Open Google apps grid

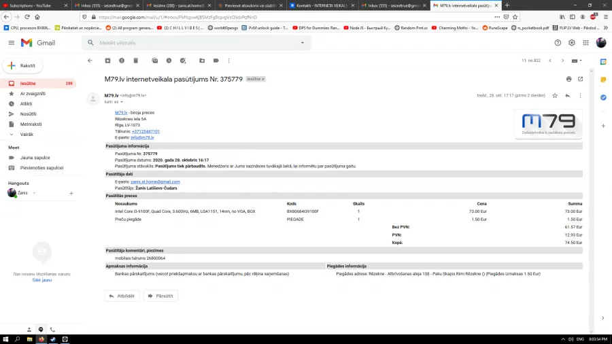pos(586,43)
